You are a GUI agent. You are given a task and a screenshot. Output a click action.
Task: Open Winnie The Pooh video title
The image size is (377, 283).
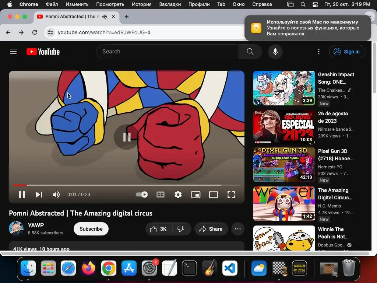(x=333, y=233)
